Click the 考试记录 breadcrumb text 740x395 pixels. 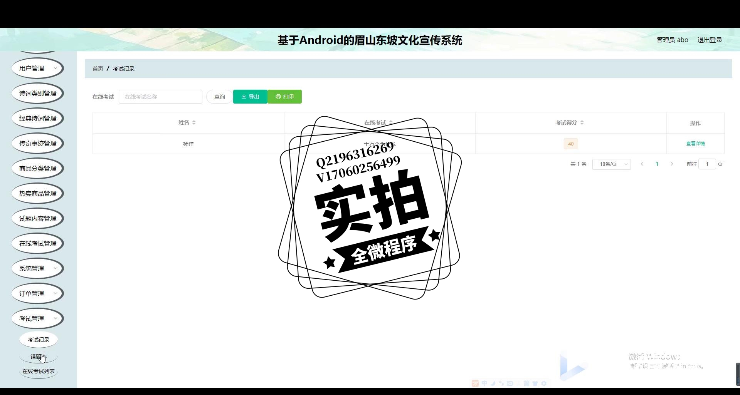(x=124, y=69)
